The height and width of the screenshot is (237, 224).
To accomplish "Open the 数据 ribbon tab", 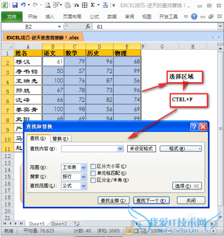I will coord(112,17).
